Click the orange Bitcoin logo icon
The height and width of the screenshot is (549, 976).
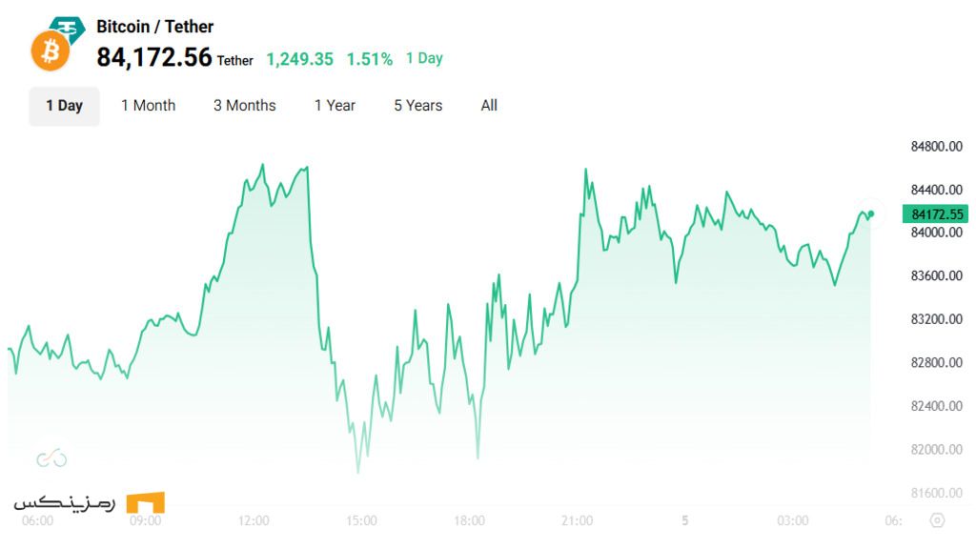pyautogui.click(x=51, y=51)
